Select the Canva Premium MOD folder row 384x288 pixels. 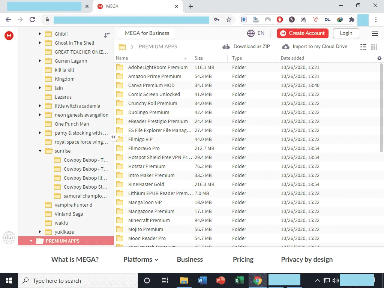pos(247,85)
